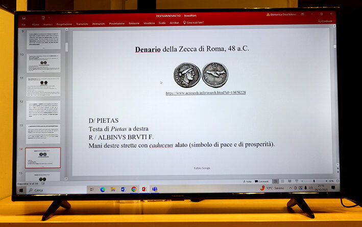Click the thumbnail pane scroll down arrow
This screenshot has height=227, width=362.
click(66, 179)
